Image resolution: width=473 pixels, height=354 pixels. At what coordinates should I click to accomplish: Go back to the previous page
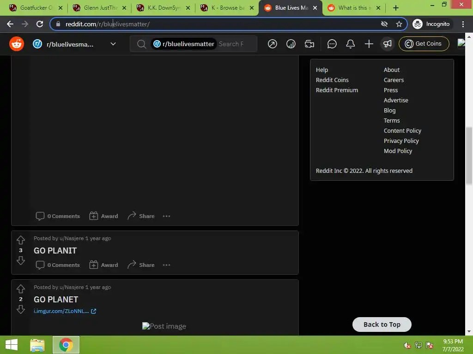point(10,24)
